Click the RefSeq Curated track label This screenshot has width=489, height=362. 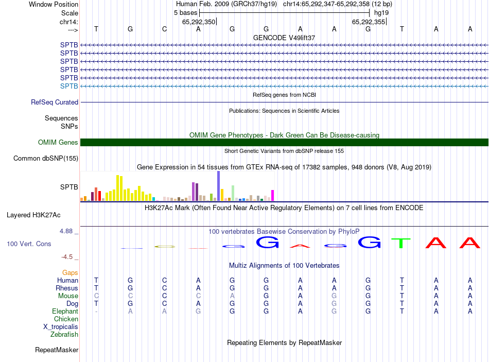pyautogui.click(x=55, y=102)
